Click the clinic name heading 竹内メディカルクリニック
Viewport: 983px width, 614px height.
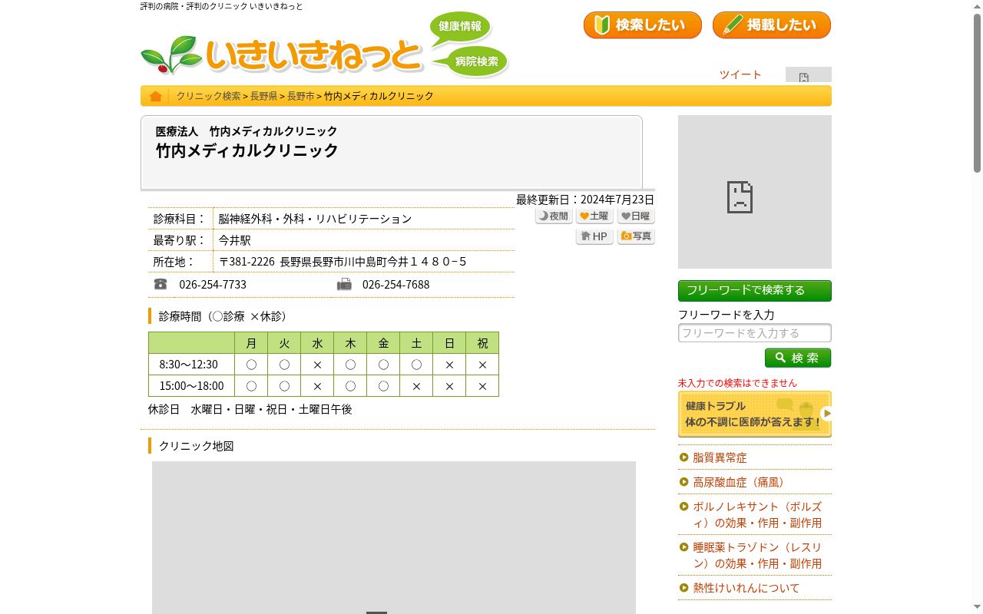tap(247, 150)
